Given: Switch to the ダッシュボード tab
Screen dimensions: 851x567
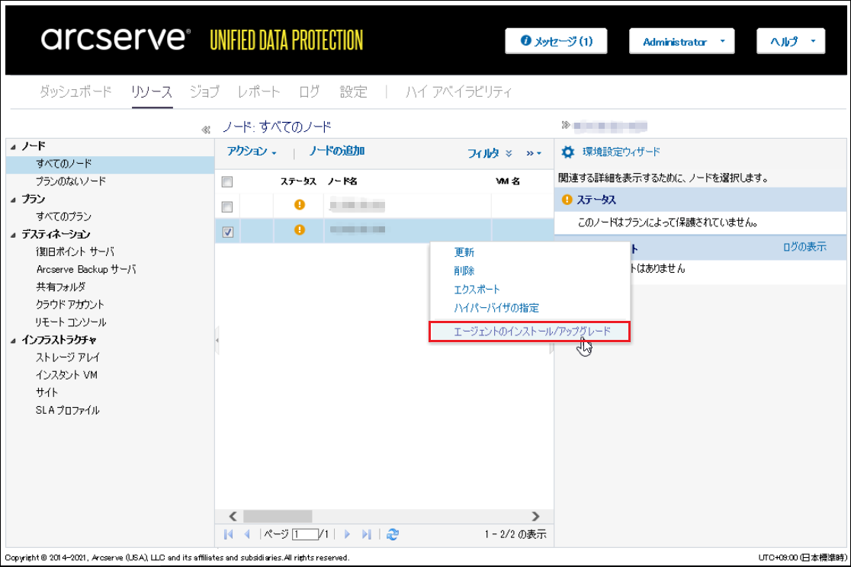Looking at the screenshot, I should pos(75,91).
